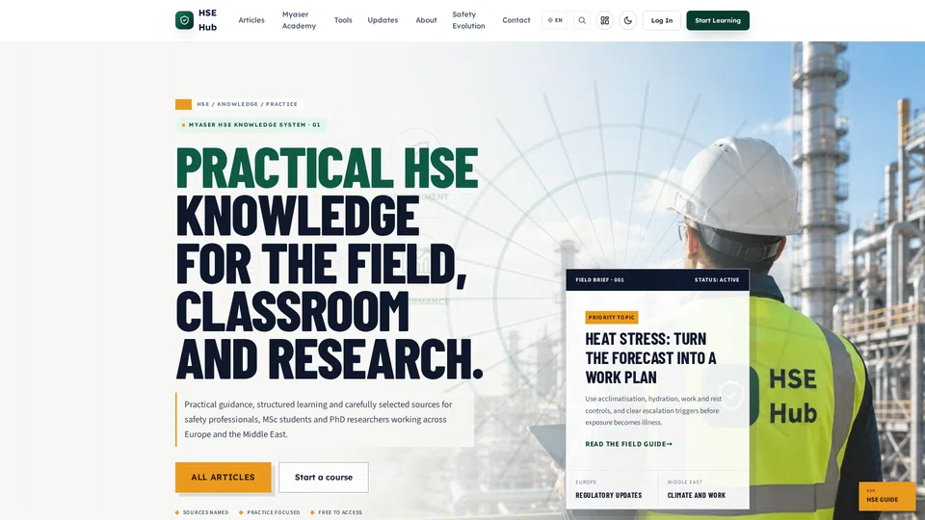The width and height of the screenshot is (925, 520).
Task: Go to the Contact page
Action: [516, 20]
